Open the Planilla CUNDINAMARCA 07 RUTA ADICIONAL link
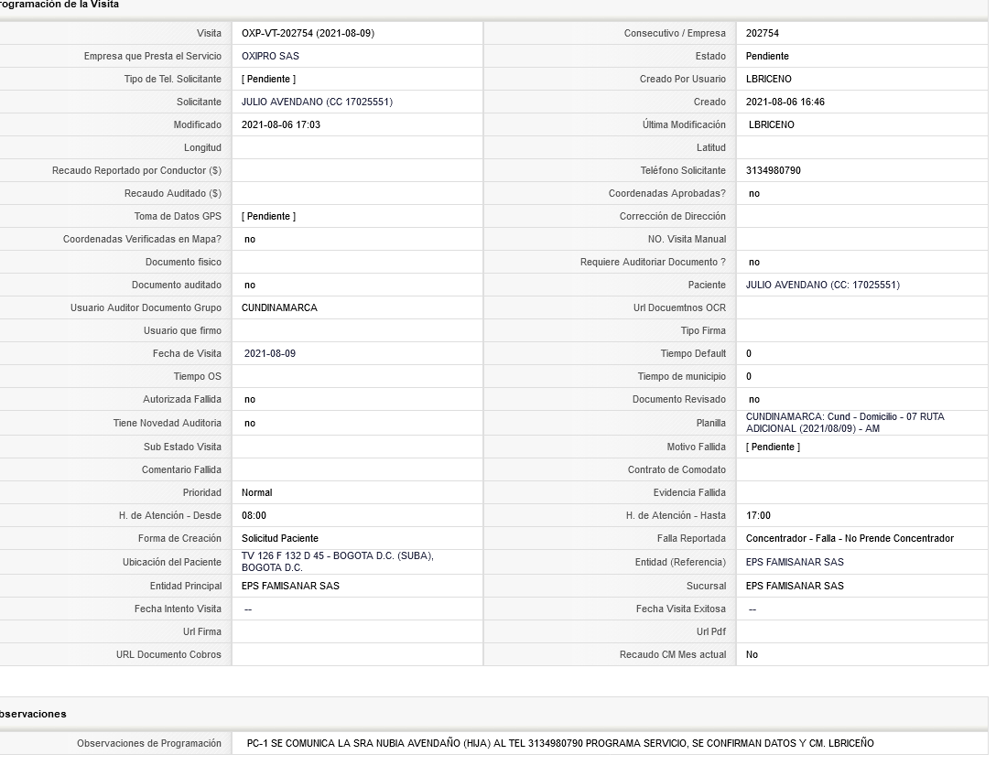This screenshot has width=996, height=776. (x=845, y=422)
